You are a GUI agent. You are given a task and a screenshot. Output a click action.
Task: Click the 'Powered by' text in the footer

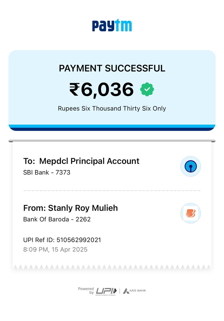click(x=86, y=291)
